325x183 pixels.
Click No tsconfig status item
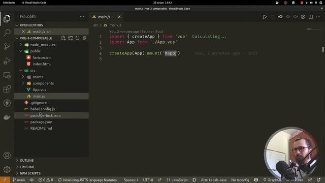pos(240,180)
